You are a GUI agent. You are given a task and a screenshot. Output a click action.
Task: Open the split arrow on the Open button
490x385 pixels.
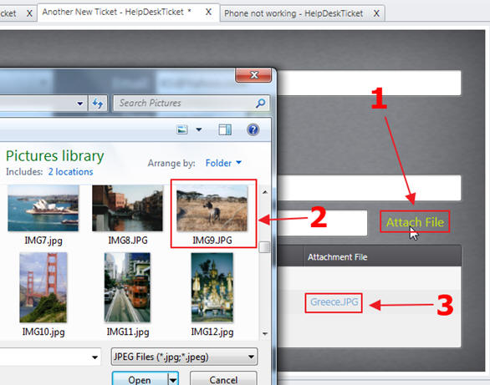[173, 379]
